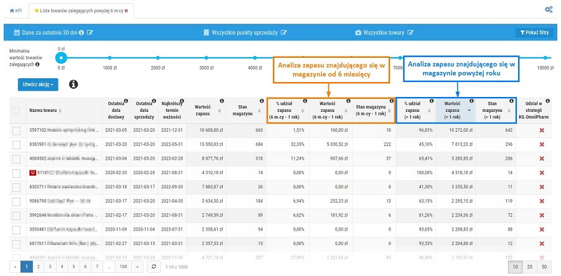Click the info icon on Stan magazynu (6 m-cy - 1 rok)
The height and width of the screenshot is (276, 561).
391,101
